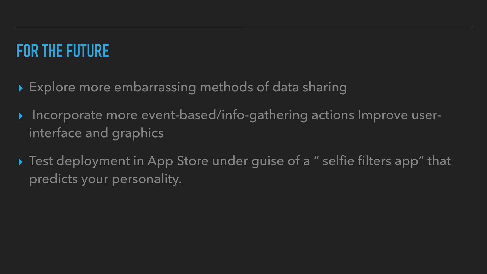Place cursor on the word "embarrassing"
This screenshot has height=274, width=487.
point(155,87)
